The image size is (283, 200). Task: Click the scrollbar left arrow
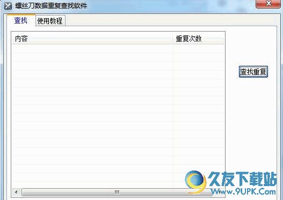pyautogui.click(x=17, y=193)
